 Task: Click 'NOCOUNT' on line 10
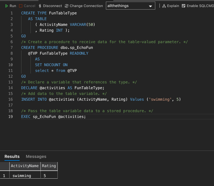[52, 65]
